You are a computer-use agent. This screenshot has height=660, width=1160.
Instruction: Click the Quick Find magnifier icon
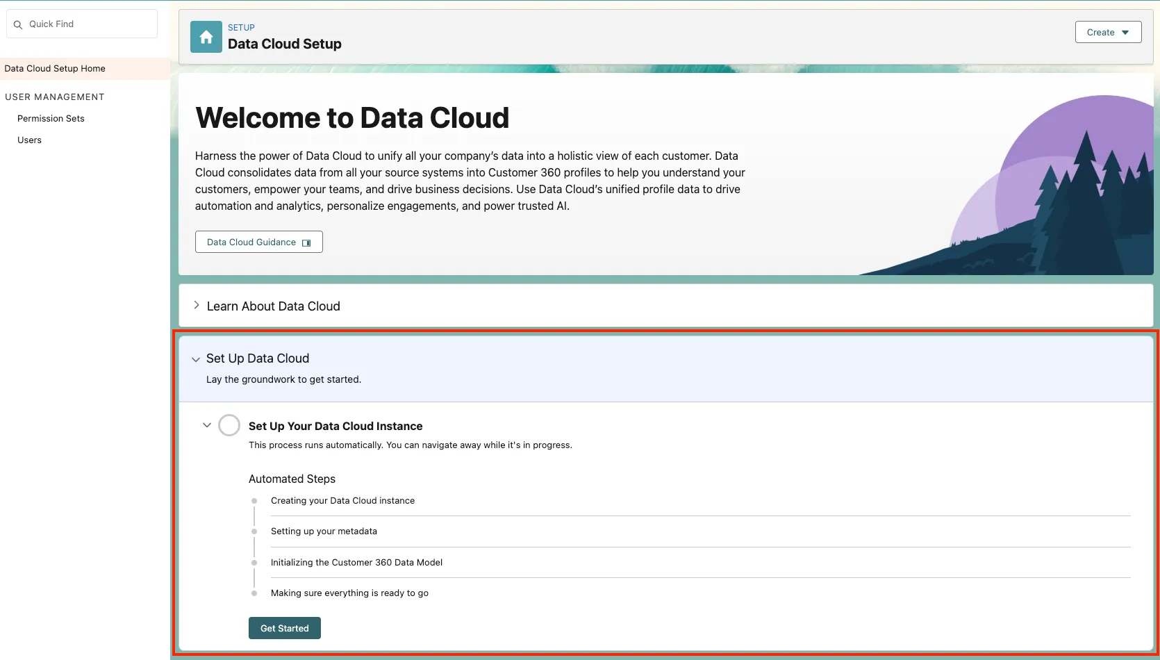click(x=18, y=24)
